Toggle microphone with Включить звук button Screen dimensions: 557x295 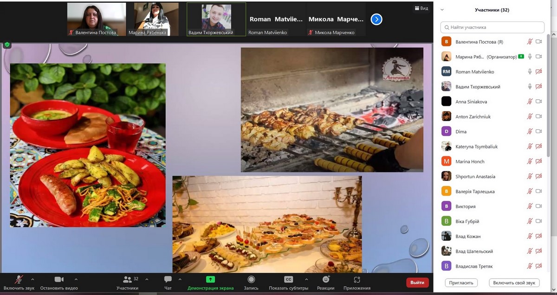[19, 280]
